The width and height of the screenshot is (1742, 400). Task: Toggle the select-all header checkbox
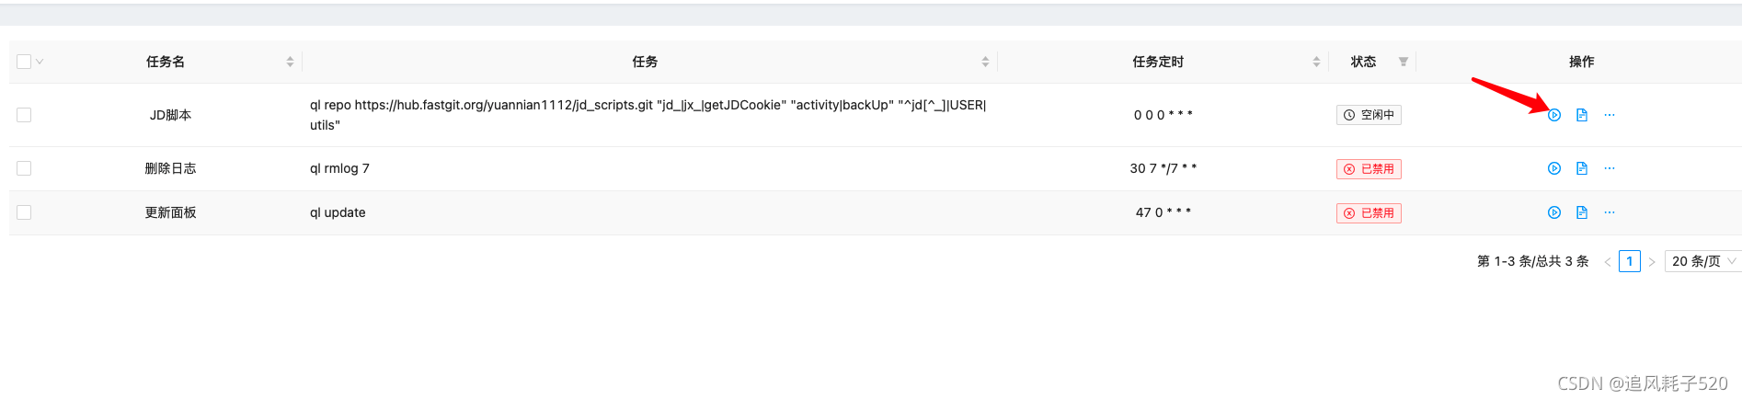(24, 62)
